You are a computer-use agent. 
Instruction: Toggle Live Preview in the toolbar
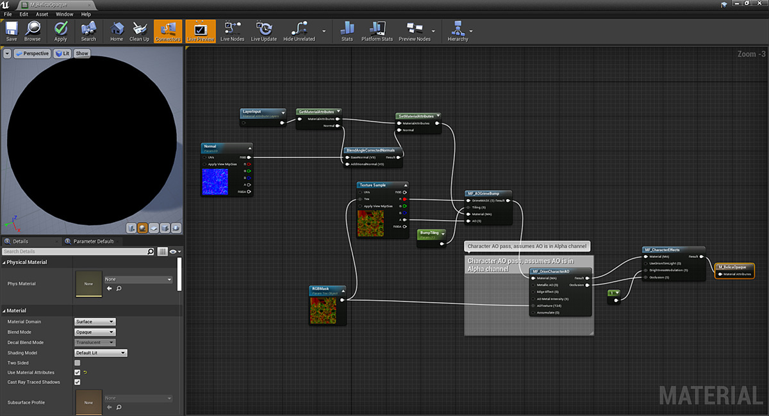pyautogui.click(x=201, y=30)
